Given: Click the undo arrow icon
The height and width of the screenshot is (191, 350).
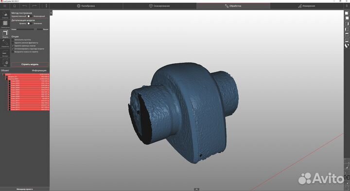Looking at the screenshot, I should [x=25, y=6].
